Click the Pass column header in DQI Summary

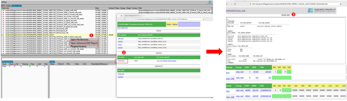[x=33, y=64]
